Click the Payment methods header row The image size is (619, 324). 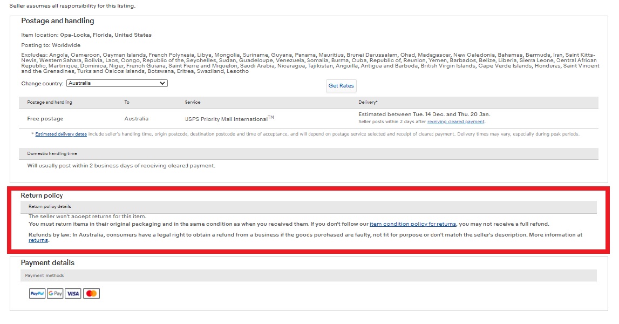coord(309,275)
